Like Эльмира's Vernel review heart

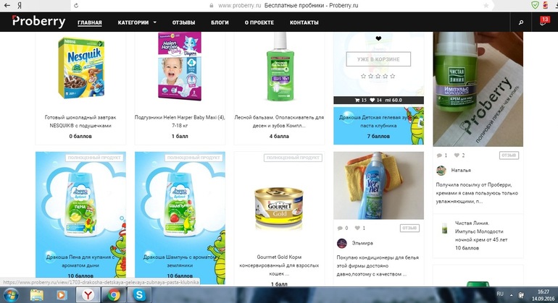[x=357, y=228]
